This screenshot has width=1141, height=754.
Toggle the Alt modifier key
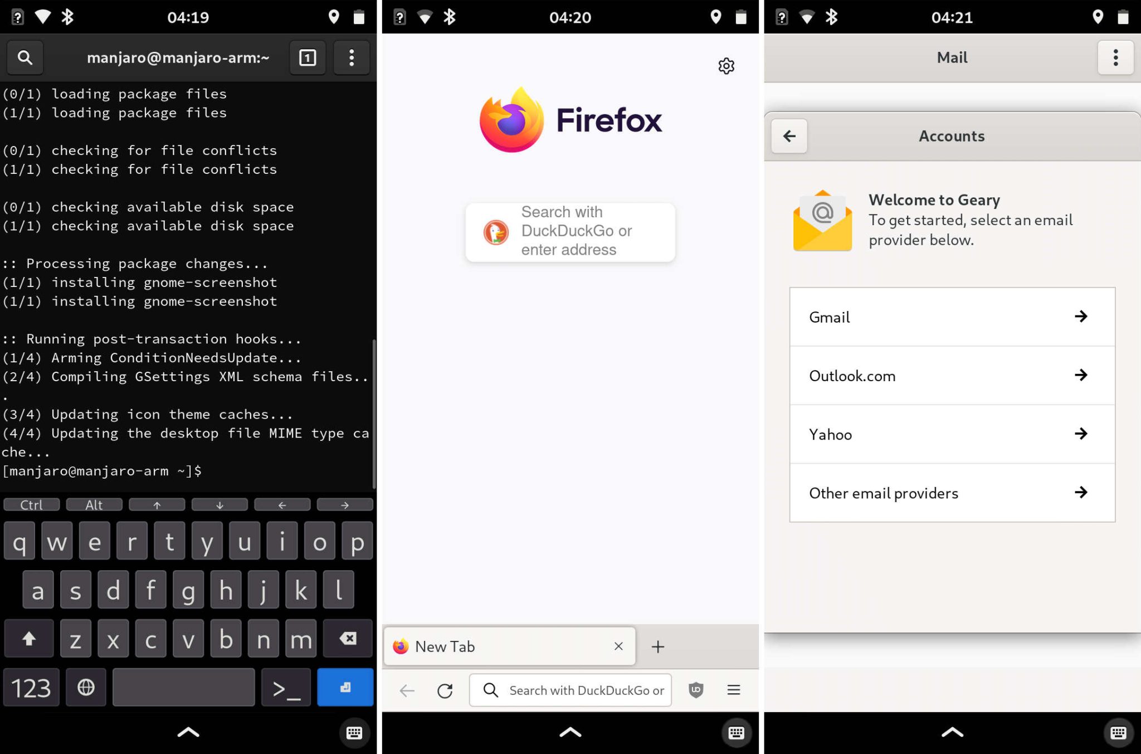click(x=94, y=504)
